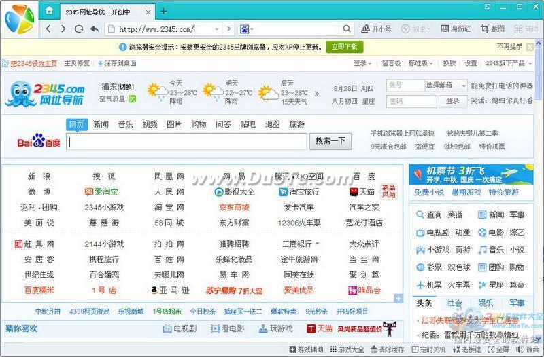Open 天猫 link in site grid
The width and height of the screenshot is (544, 357).
[362, 191]
